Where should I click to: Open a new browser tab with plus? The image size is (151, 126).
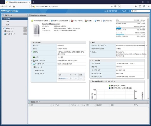click(33, 2)
